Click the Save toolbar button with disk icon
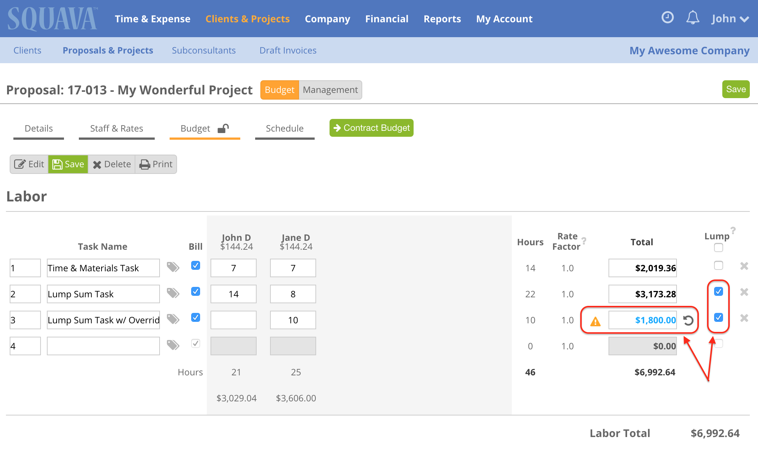 pyautogui.click(x=68, y=164)
